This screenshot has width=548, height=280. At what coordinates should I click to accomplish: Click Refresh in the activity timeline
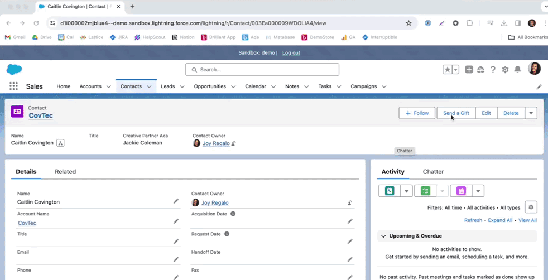coord(473,220)
